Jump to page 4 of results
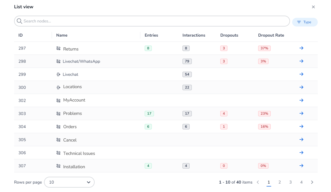Image resolution: width=331 pixels, height=192 pixels. [301, 182]
